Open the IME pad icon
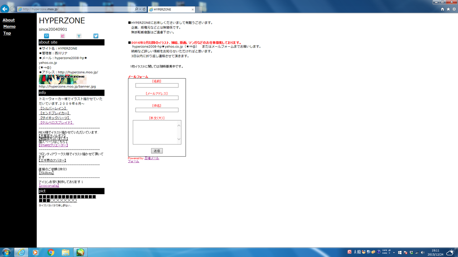Screen dimensions: 458x257 coord(364,252)
